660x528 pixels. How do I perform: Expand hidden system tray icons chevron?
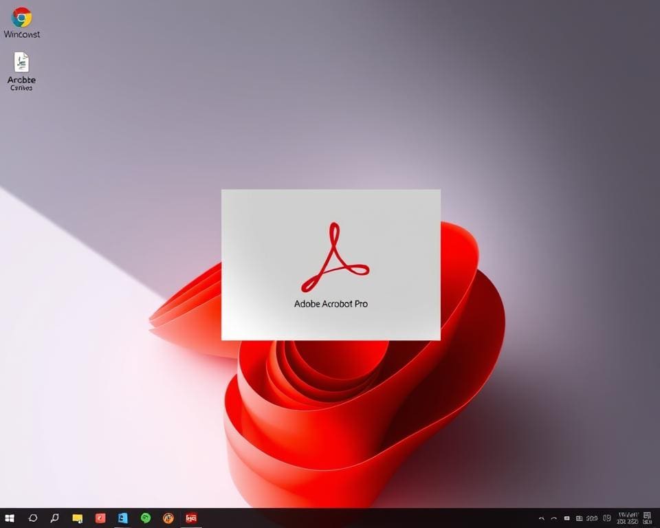click(x=542, y=518)
